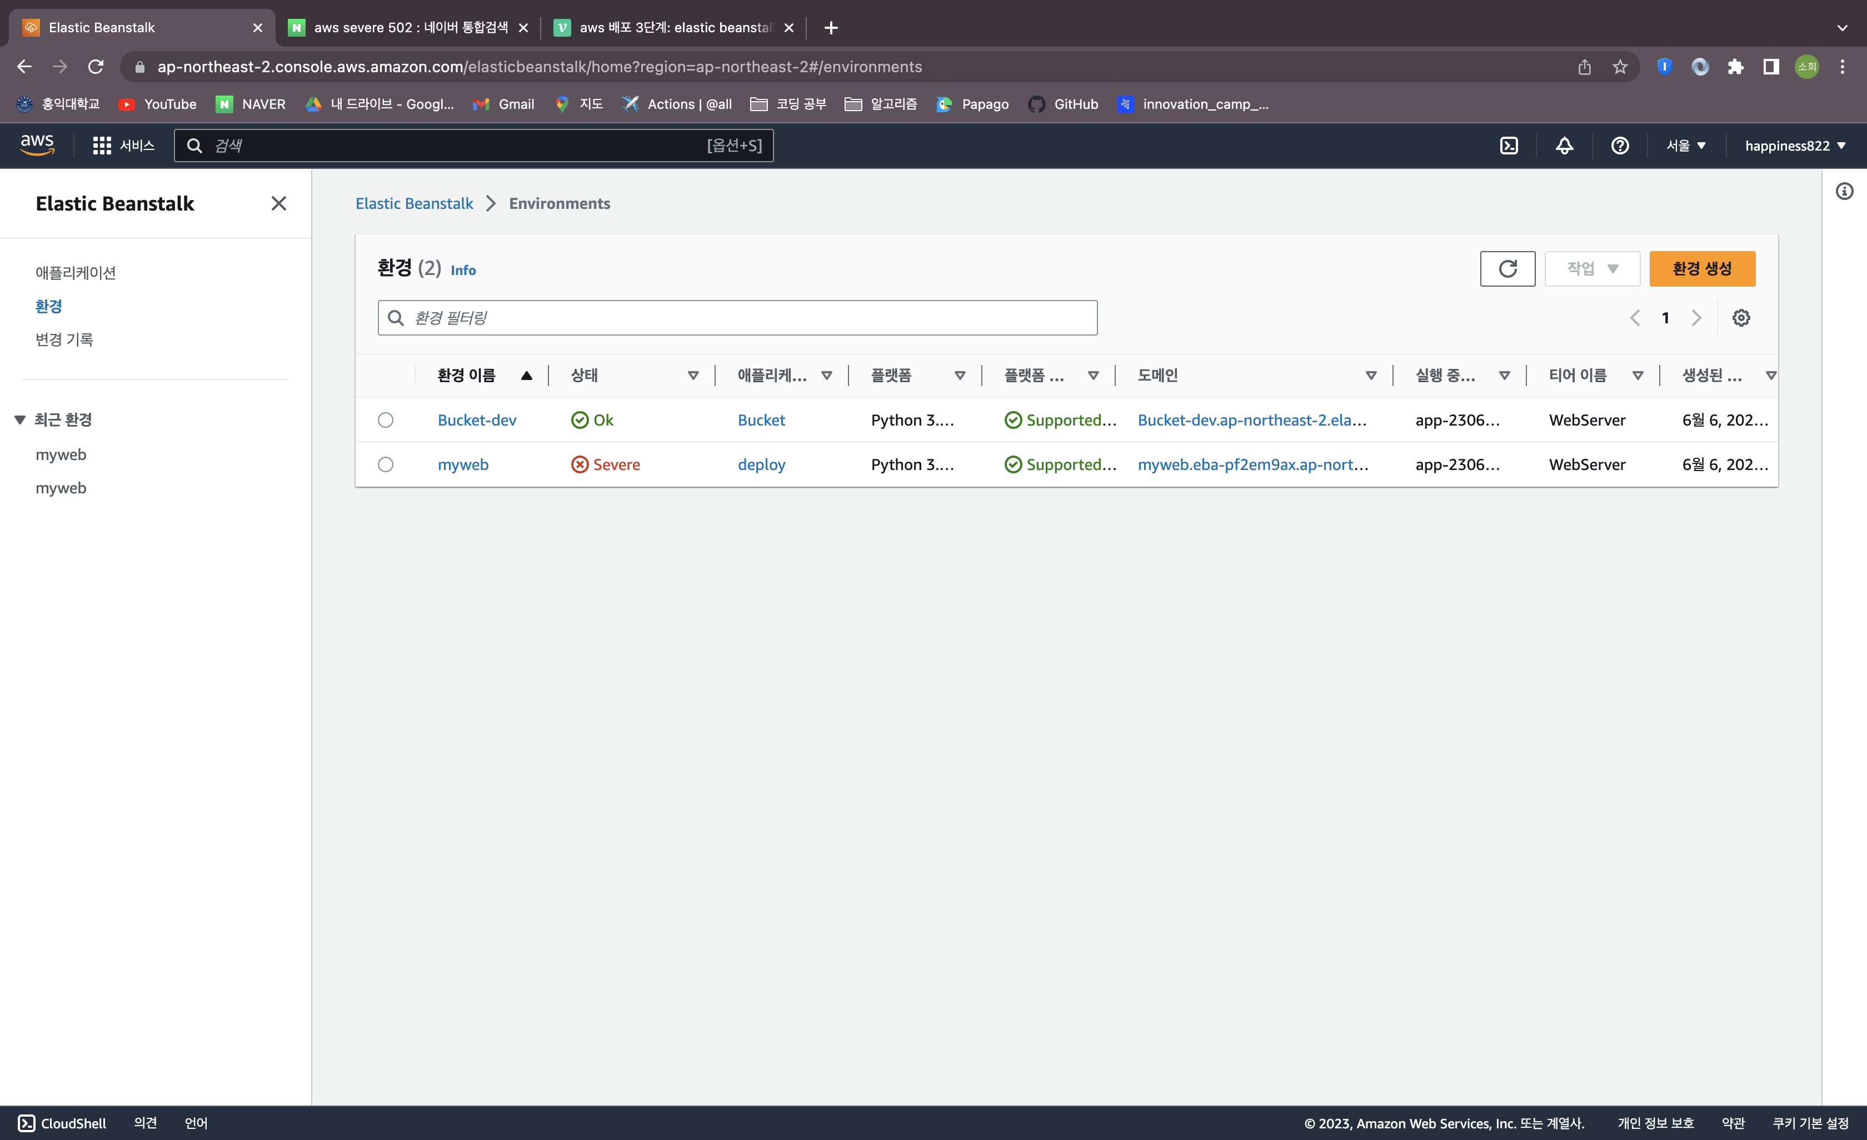Go to 환경 in the sidebar

(48, 306)
